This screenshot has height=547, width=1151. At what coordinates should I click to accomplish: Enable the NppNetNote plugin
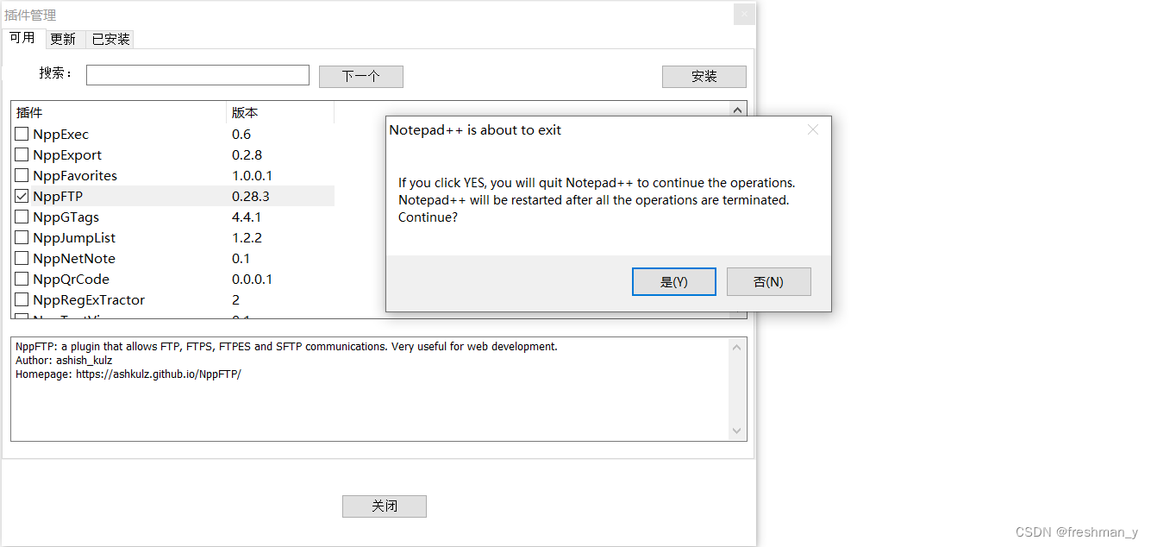[x=22, y=258]
